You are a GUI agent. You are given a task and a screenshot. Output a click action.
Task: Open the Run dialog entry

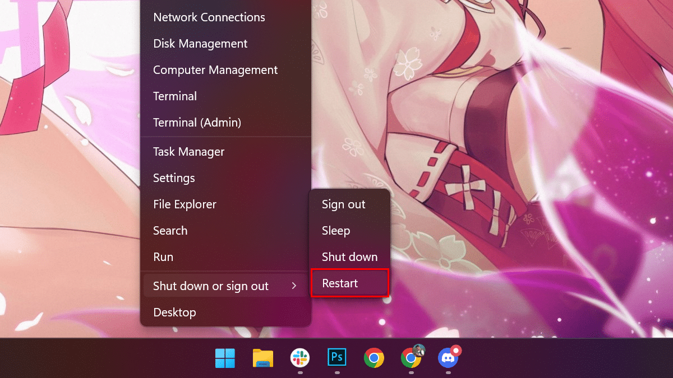[x=225, y=257]
